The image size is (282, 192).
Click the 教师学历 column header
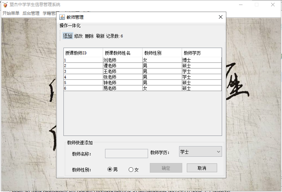(201, 53)
